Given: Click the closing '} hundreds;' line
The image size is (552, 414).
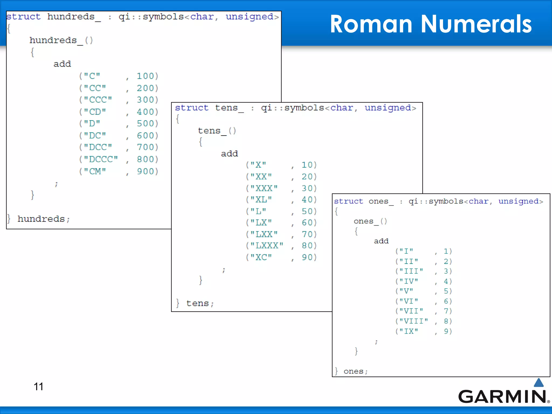Looking at the screenshot, I should (x=38, y=219).
